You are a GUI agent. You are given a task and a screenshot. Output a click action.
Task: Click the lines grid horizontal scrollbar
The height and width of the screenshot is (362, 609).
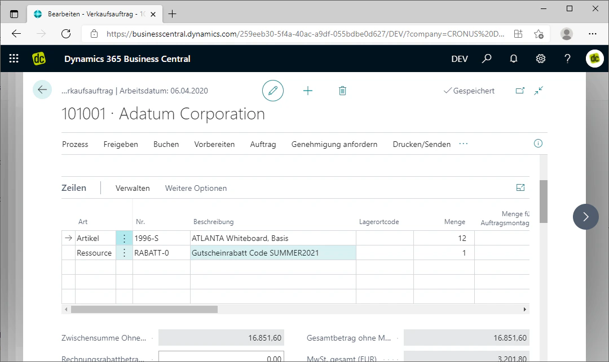coord(144,309)
